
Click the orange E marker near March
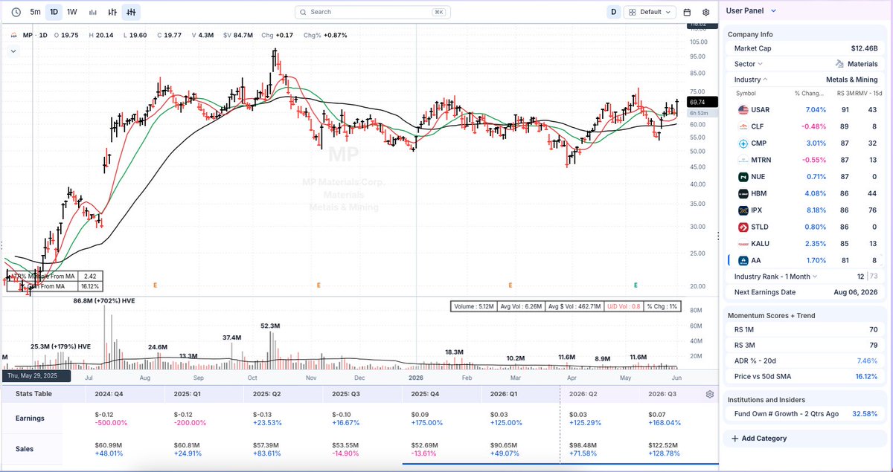tap(510, 285)
